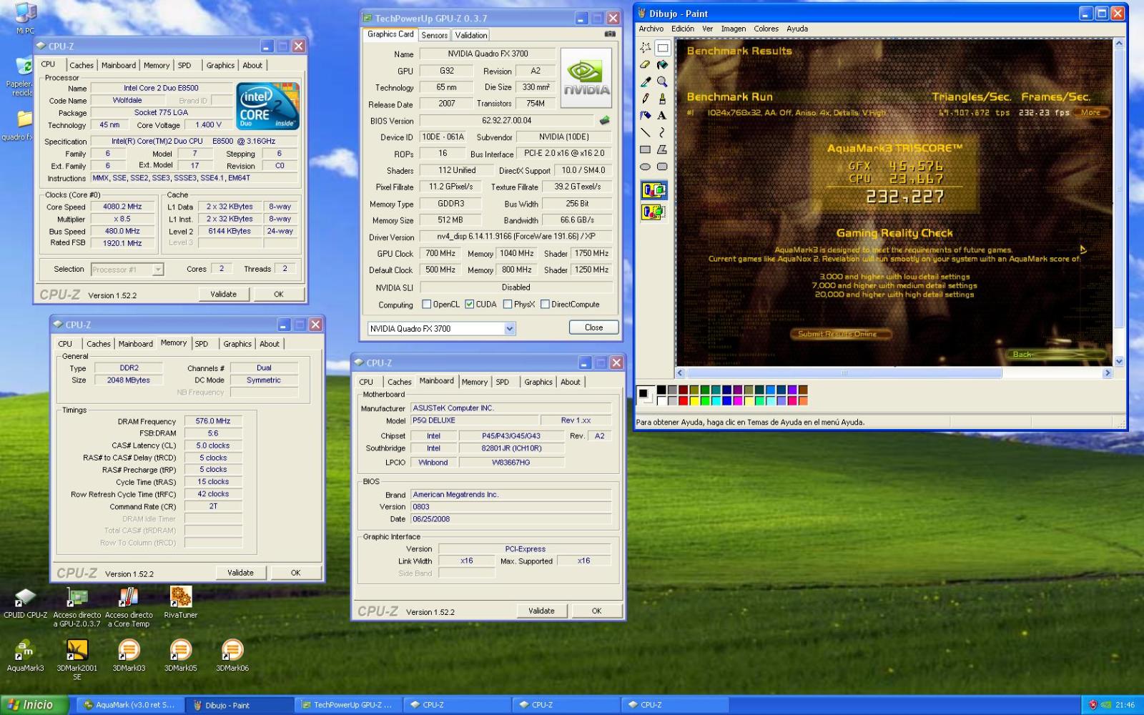Viewport: 1144px width, 715px height.
Task: Select the bright red color swatch in Paint
Action: pyautogui.click(x=684, y=400)
